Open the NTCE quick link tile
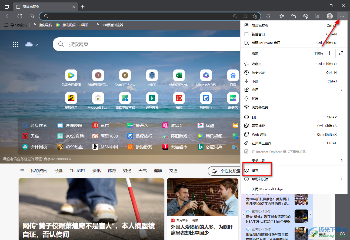 pos(152,78)
